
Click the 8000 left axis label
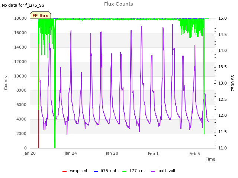tap(22, 90)
